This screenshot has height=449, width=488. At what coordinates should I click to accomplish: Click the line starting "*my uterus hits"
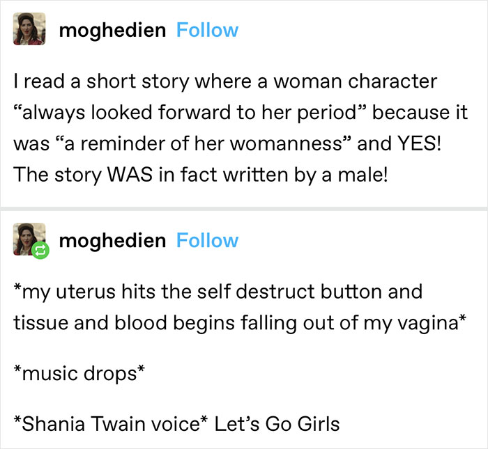[x=218, y=290]
